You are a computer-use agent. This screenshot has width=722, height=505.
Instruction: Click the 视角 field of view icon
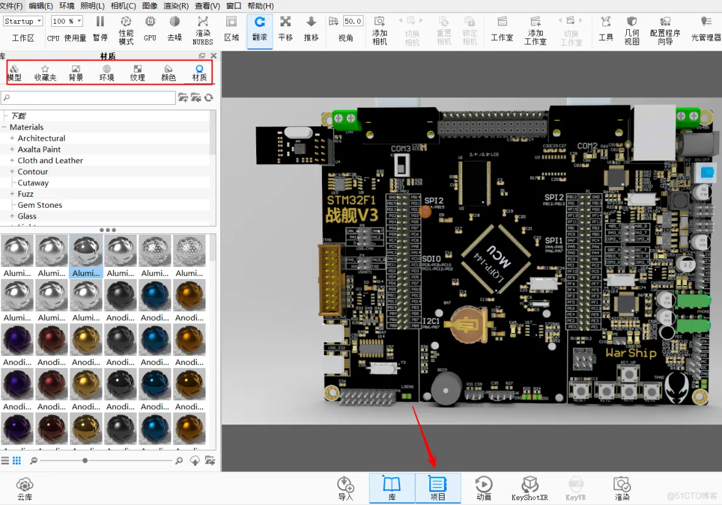(334, 21)
